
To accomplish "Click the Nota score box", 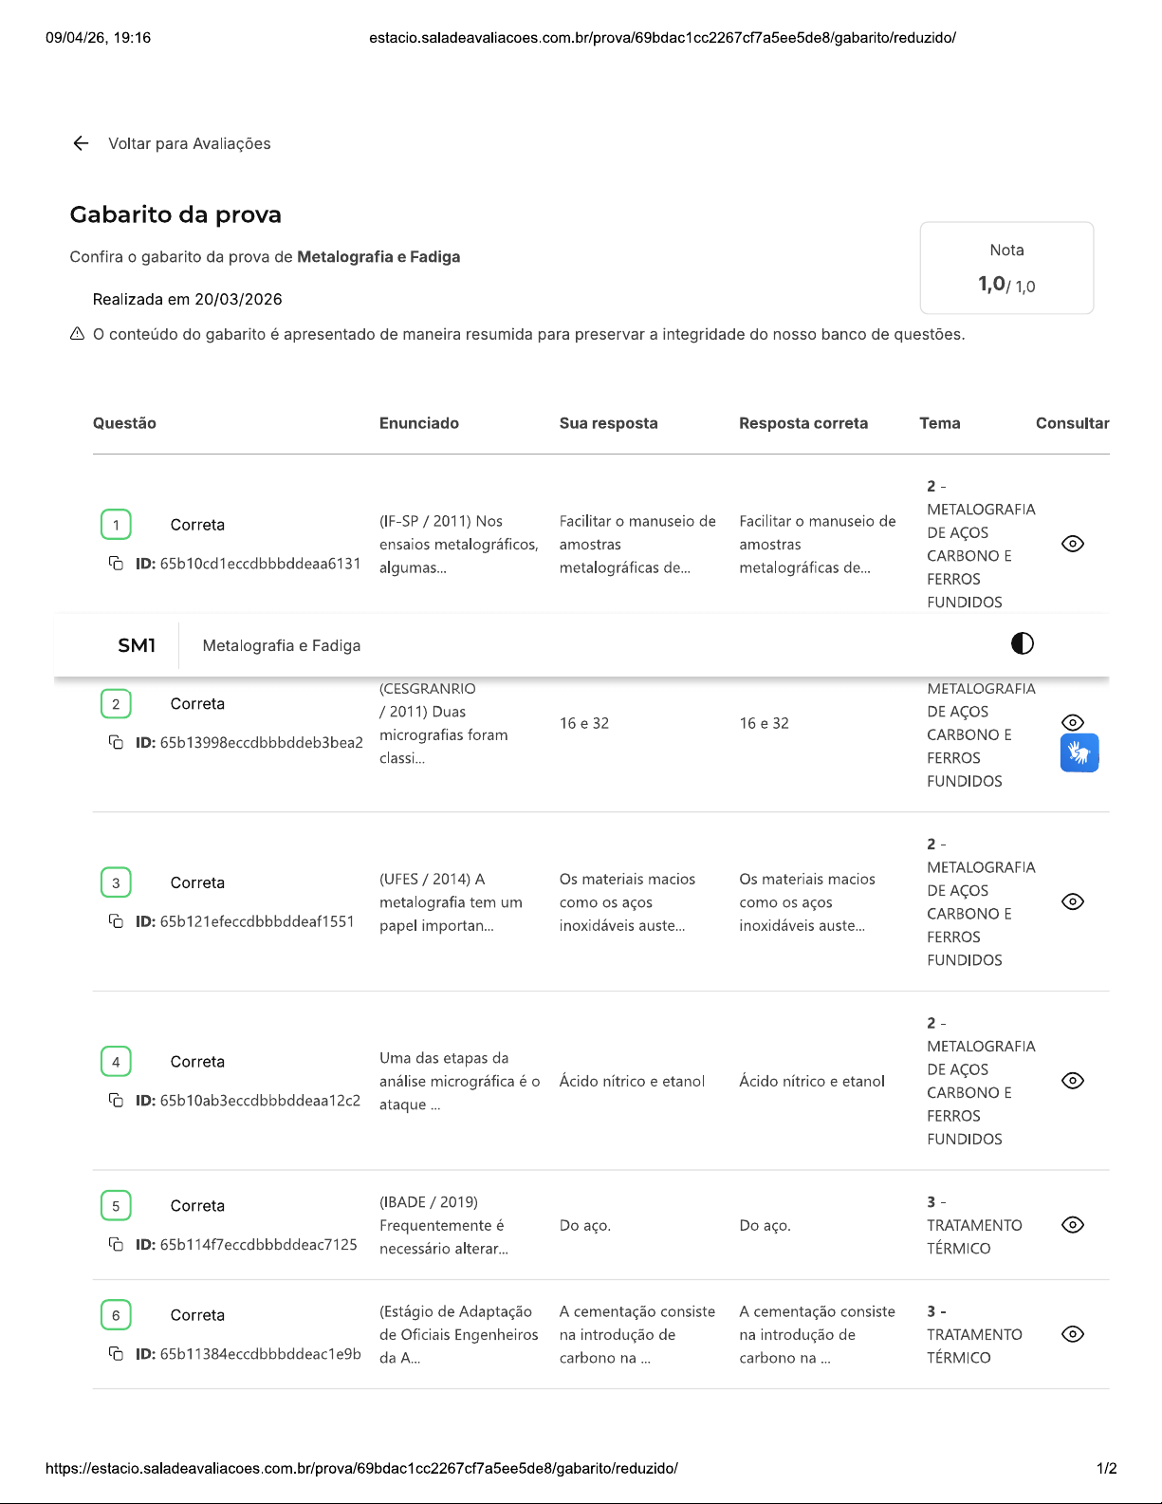I will [x=1006, y=268].
